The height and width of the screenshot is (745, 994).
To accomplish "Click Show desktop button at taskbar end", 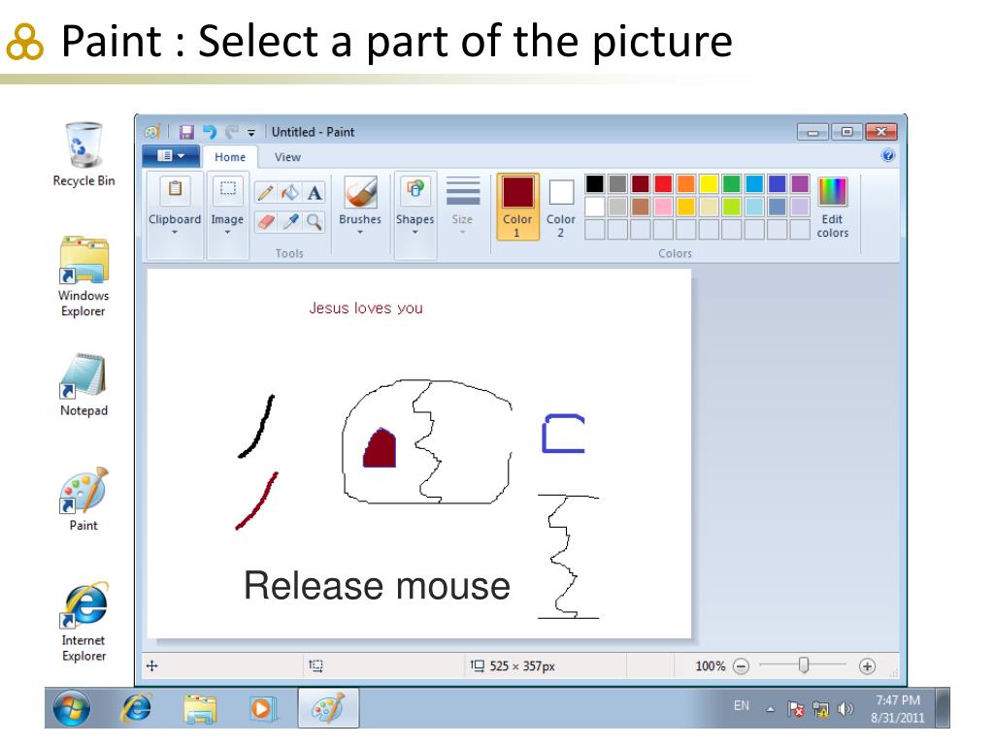I will [944, 708].
